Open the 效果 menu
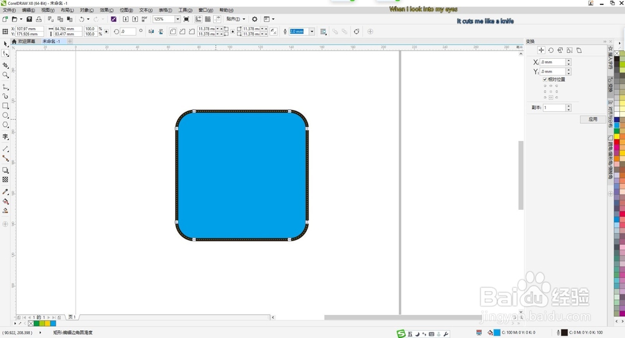Viewport: 625px width, 338px height. (106, 10)
